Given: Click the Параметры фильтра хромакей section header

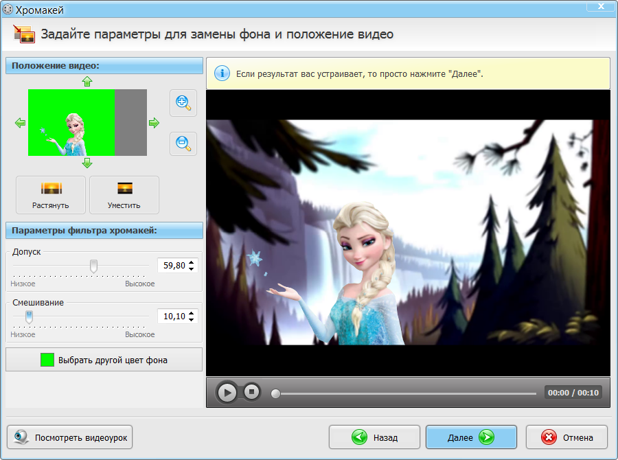Looking at the screenshot, I should coord(104,231).
